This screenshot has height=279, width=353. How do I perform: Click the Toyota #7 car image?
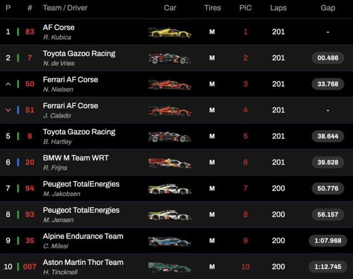tap(170, 58)
